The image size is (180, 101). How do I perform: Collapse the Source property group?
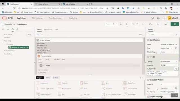coord(148,57)
